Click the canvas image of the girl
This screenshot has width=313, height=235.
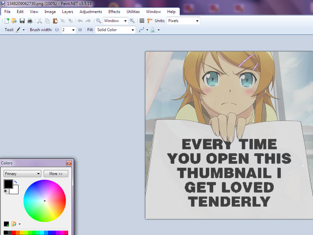point(229,135)
